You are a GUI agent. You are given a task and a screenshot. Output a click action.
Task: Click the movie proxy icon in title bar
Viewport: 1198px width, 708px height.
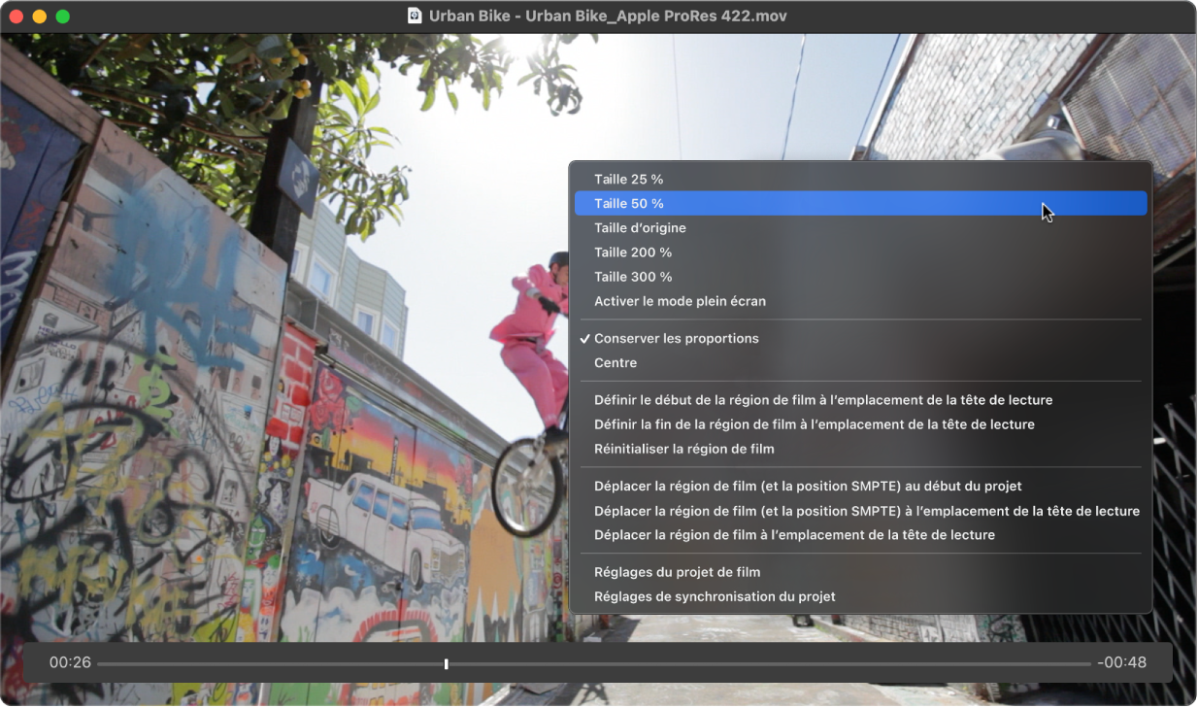coord(416,16)
